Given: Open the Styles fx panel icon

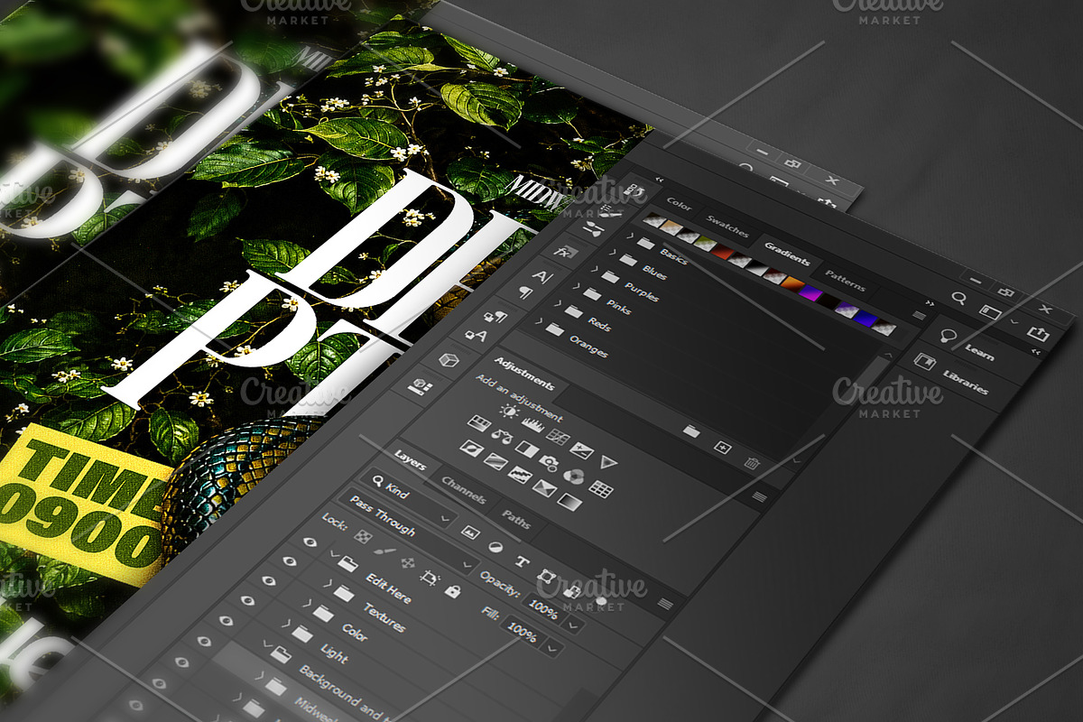Looking at the screenshot, I should 566,252.
